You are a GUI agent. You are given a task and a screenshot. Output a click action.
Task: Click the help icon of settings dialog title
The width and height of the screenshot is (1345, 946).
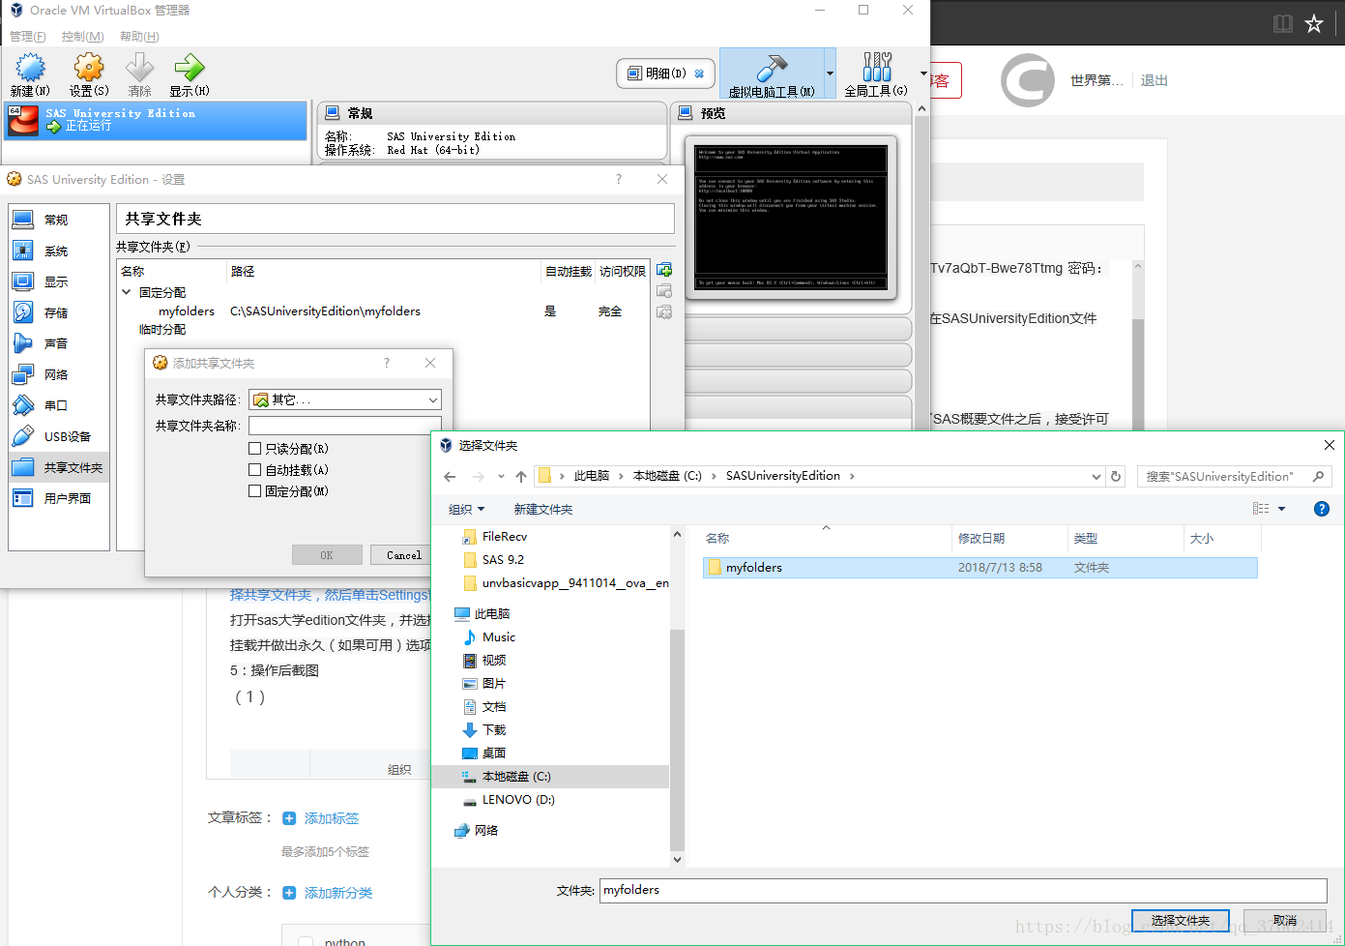point(619,179)
